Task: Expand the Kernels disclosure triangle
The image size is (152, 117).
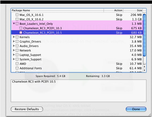Action: [14, 37]
